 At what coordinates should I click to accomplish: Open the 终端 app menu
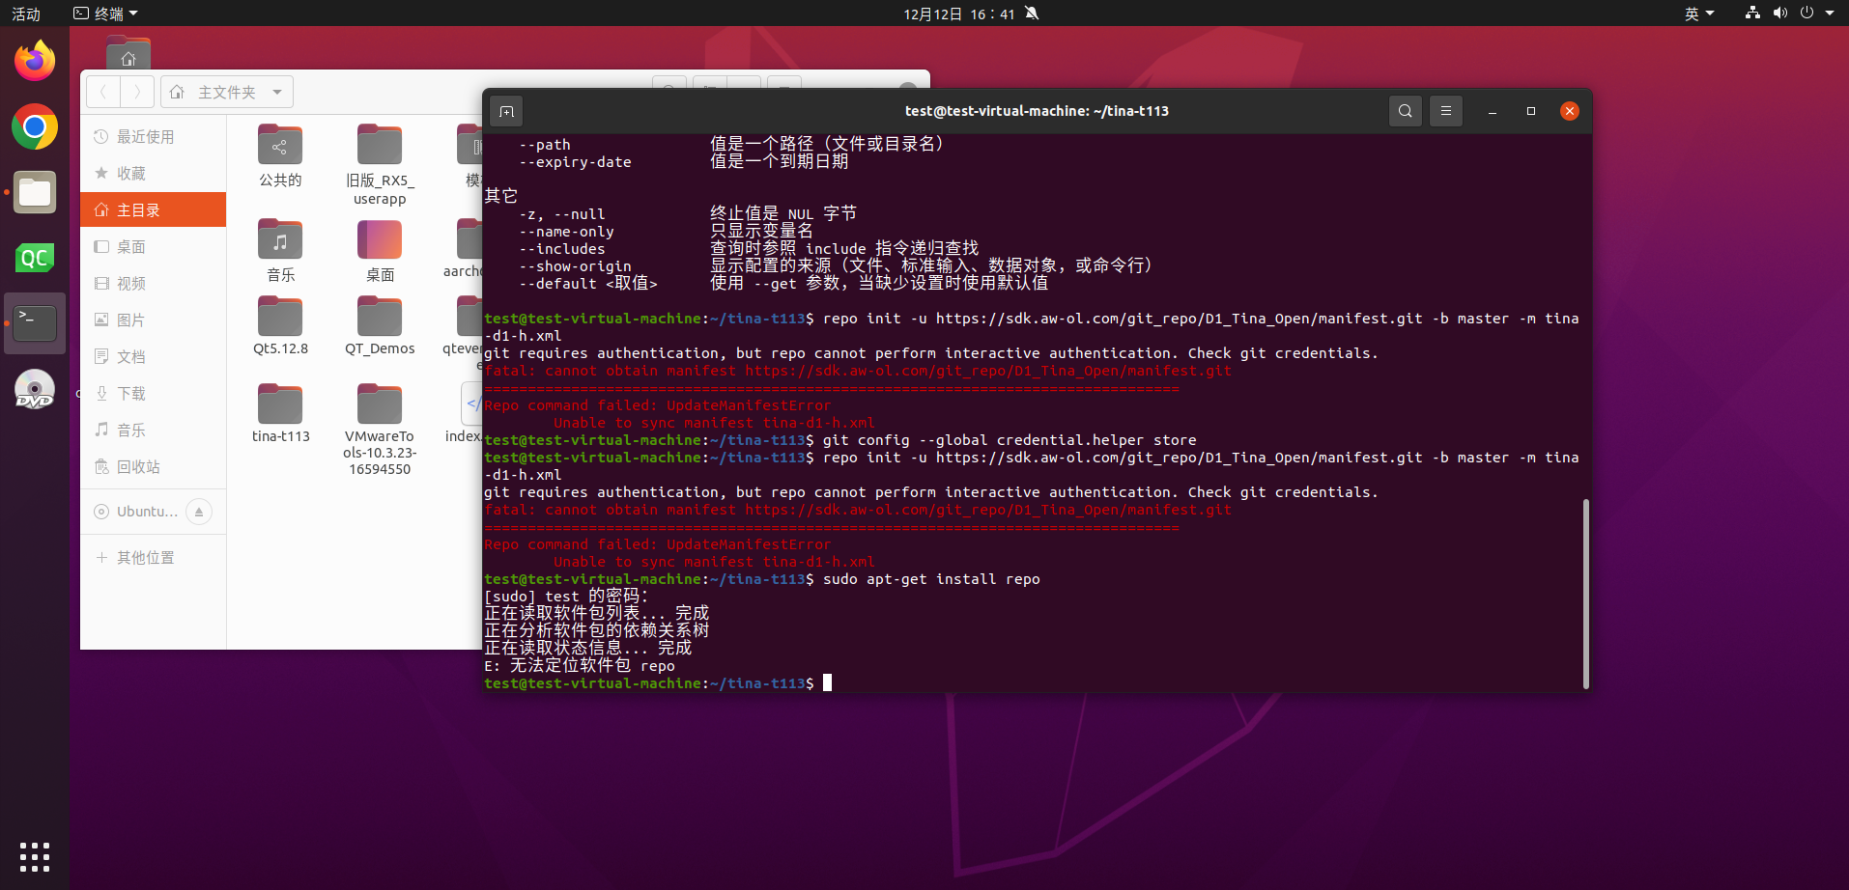(x=106, y=14)
